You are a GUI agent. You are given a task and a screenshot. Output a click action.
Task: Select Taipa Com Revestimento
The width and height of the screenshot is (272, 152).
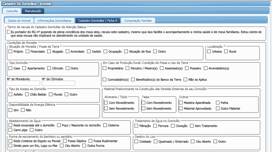click(143, 102)
